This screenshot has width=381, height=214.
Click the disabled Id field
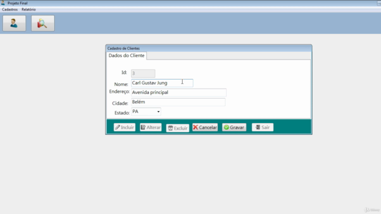(x=143, y=73)
